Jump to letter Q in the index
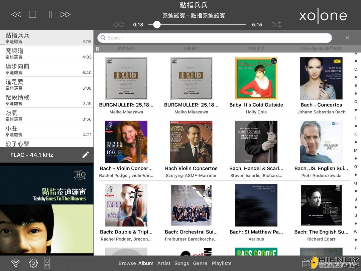This screenshot has width=361, height=271. (356, 183)
